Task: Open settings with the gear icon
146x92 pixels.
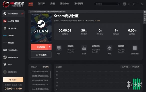Action: coord(133,4)
